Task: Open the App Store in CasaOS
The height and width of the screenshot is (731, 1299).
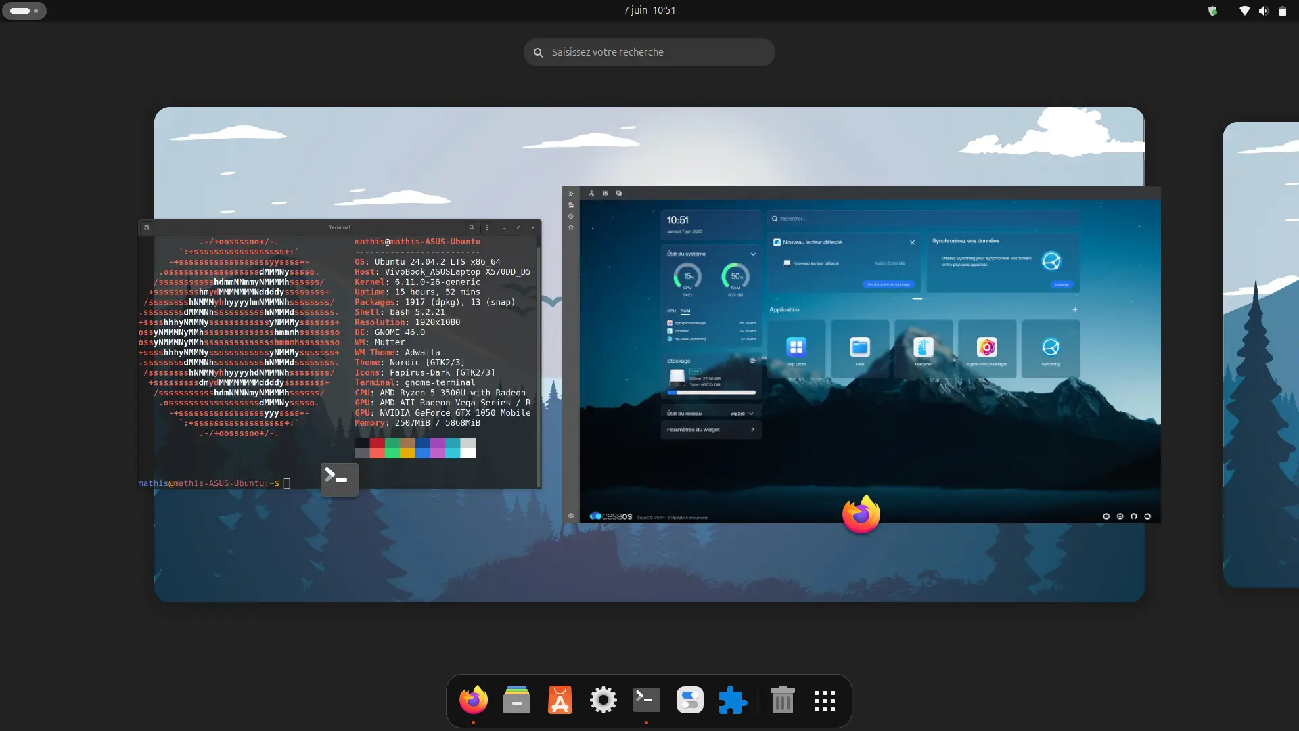Action: coord(796,349)
